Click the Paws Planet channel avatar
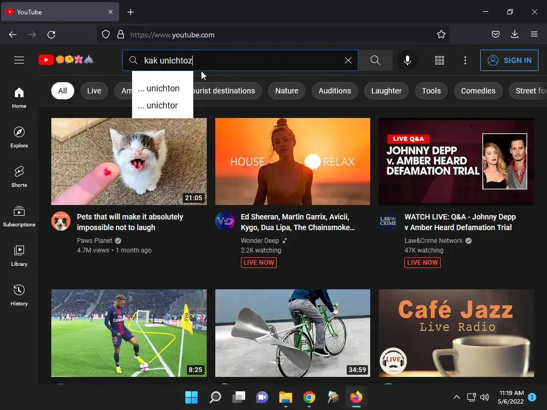The image size is (547, 410). tap(61, 221)
